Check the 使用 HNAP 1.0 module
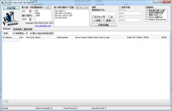The width and height of the screenshot is (172, 111). (147, 15)
